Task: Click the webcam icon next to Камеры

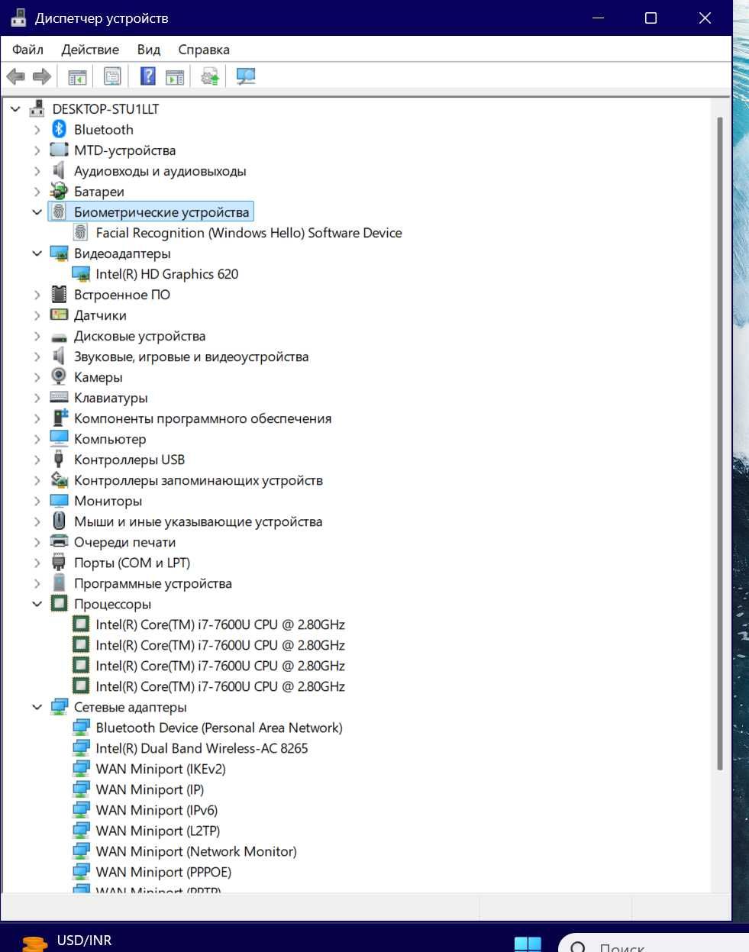Action: click(x=59, y=377)
